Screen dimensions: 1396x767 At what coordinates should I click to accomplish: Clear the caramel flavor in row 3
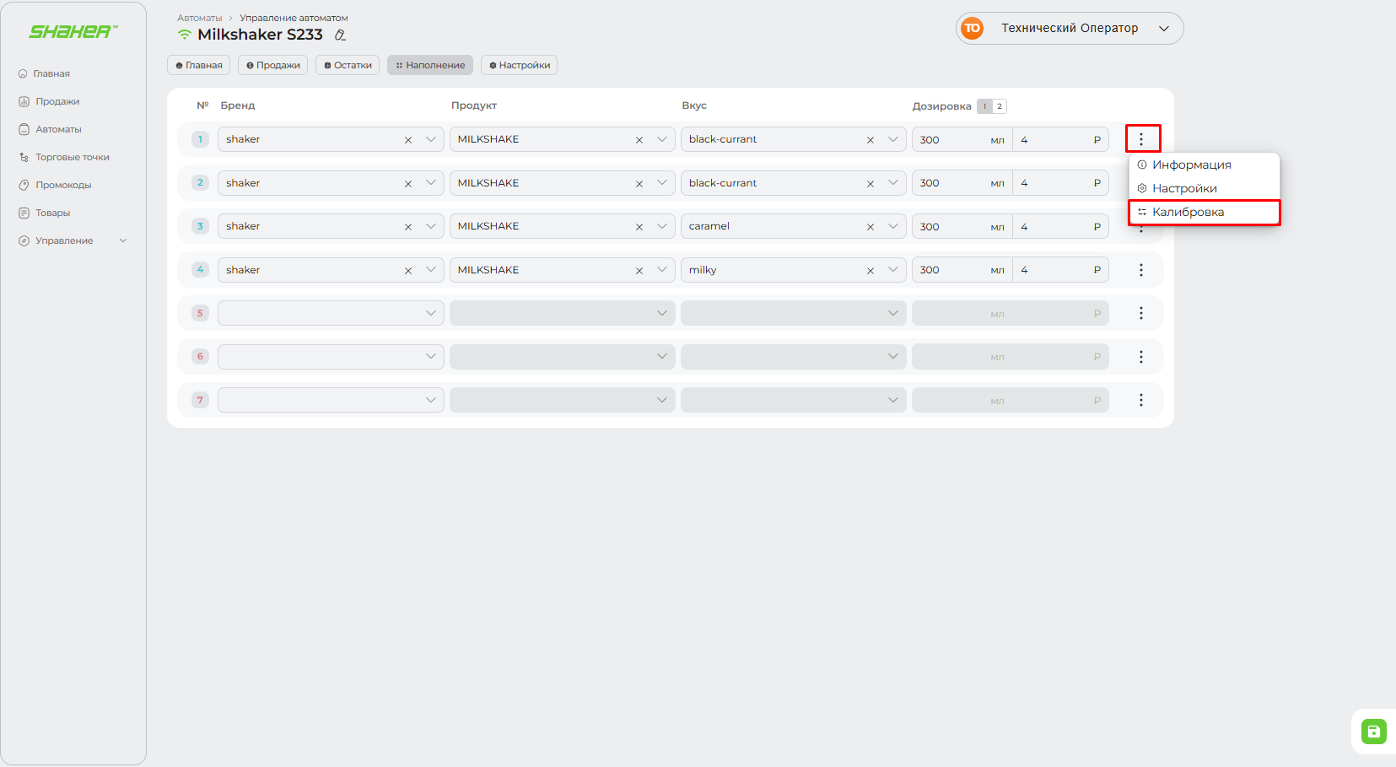click(x=870, y=227)
